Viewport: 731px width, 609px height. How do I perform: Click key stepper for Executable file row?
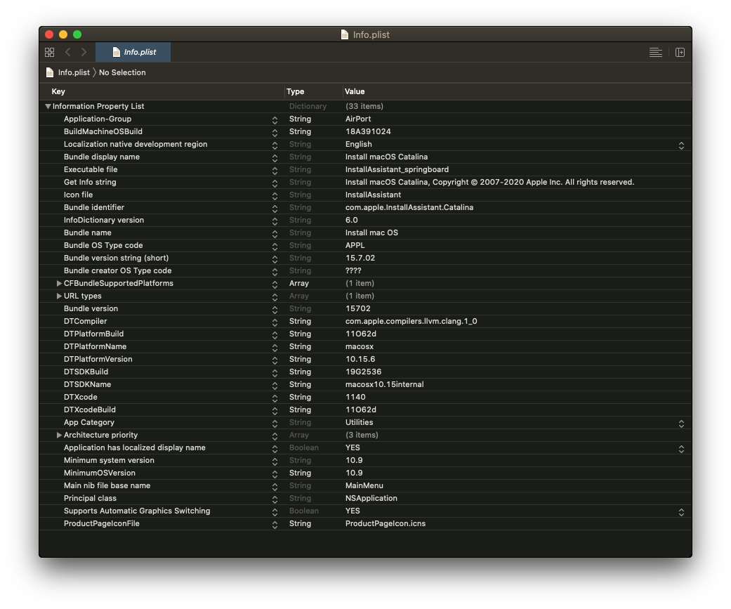(275, 171)
